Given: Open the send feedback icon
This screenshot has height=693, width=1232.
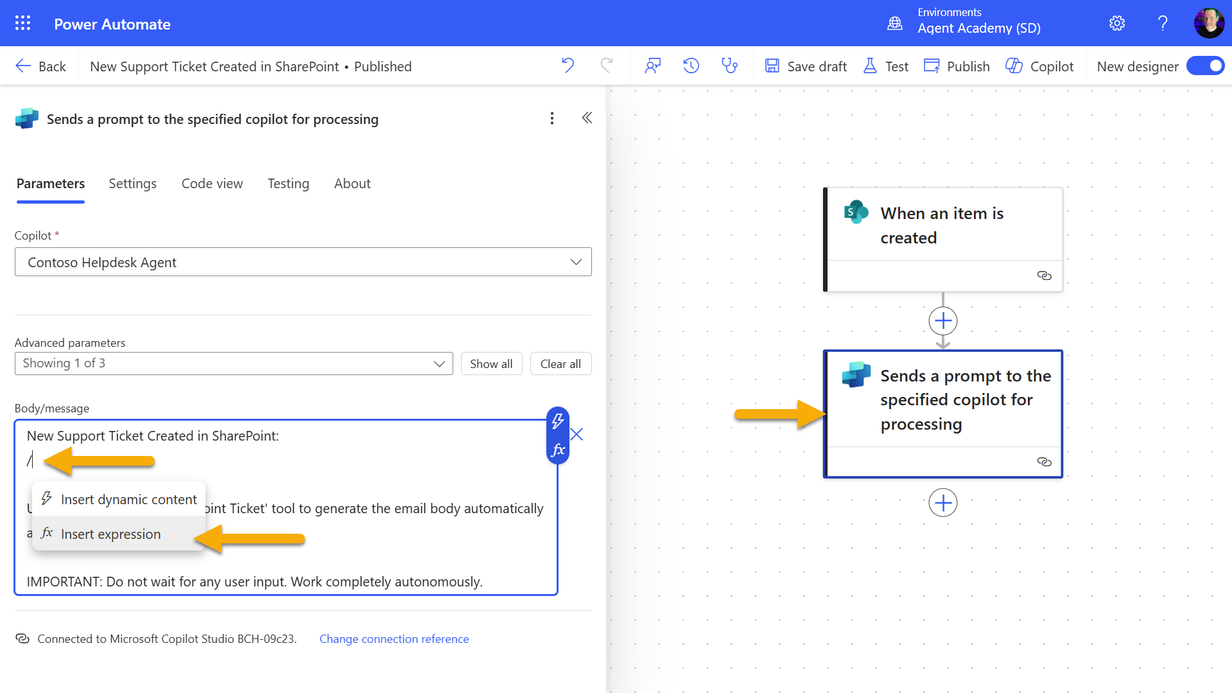Looking at the screenshot, I should pyautogui.click(x=653, y=66).
